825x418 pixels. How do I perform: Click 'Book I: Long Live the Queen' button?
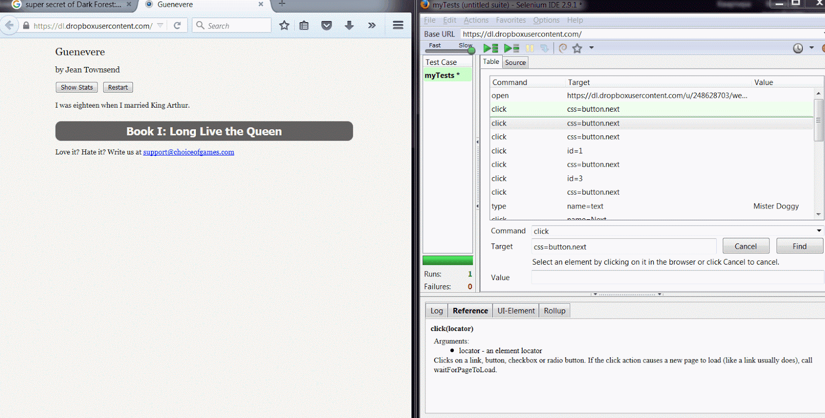tap(204, 131)
